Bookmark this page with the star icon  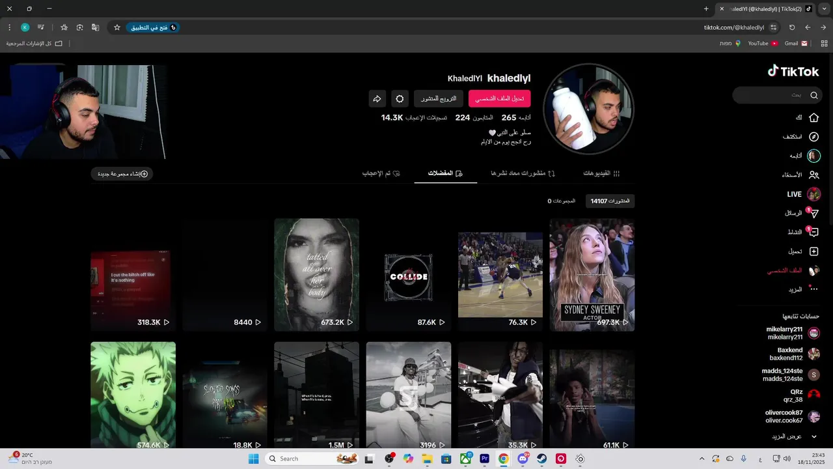(x=117, y=27)
